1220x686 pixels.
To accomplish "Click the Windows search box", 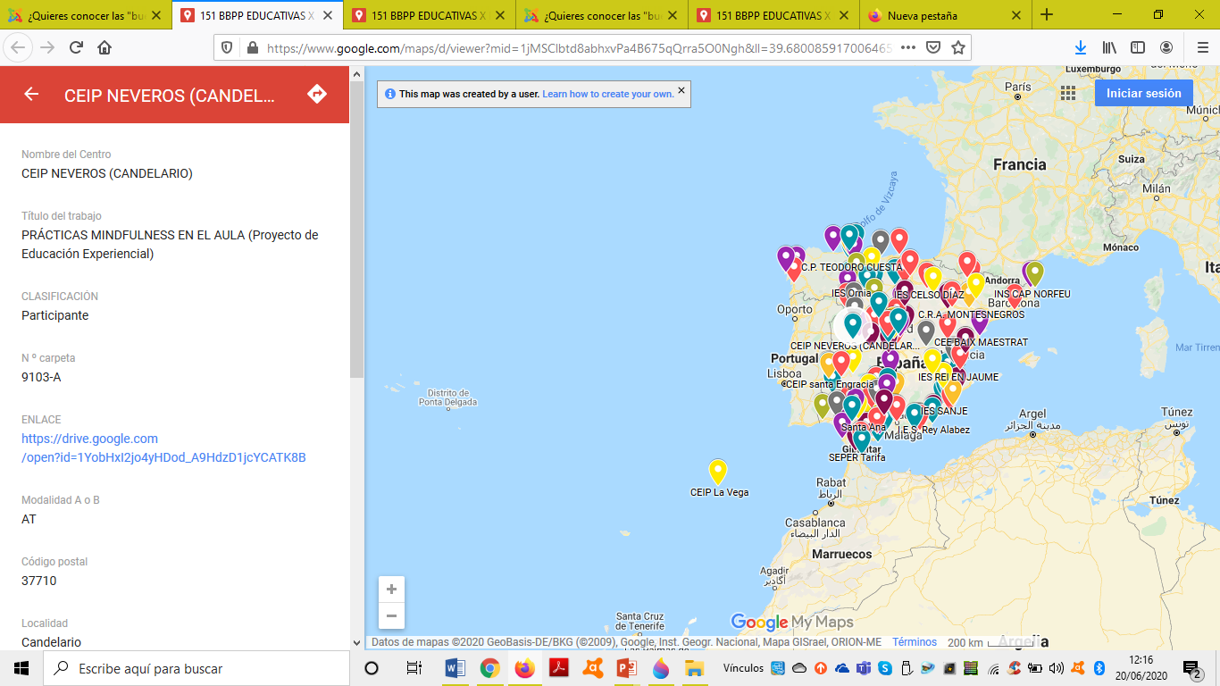I will coord(196,668).
